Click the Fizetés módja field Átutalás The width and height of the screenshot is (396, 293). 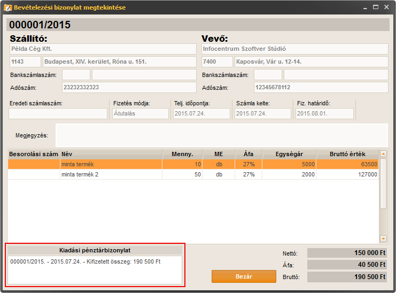pyautogui.click(x=141, y=114)
